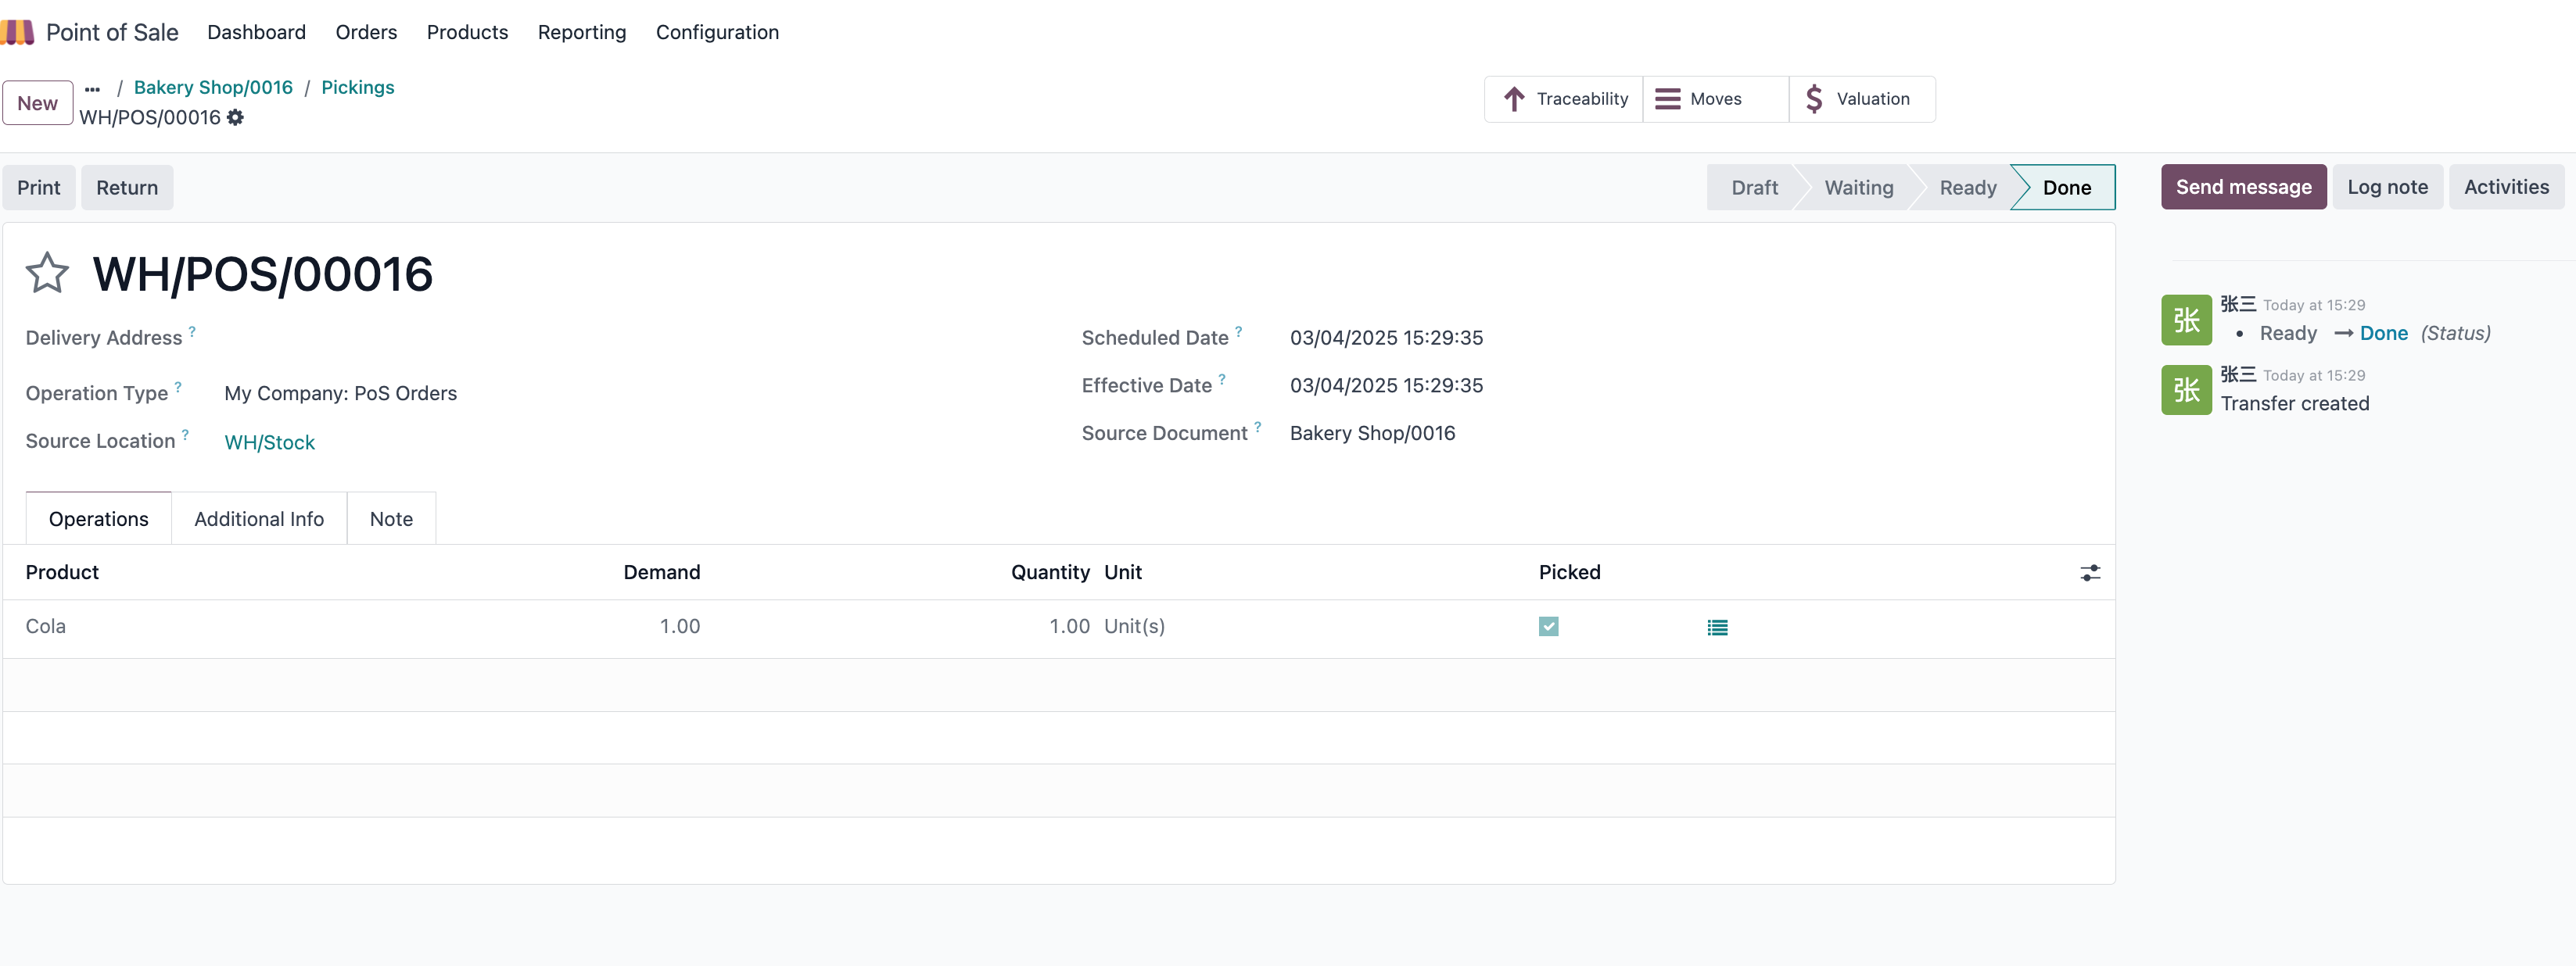Sort by the Picked column header
Viewport: 2576px width, 966px height.
tap(1569, 572)
